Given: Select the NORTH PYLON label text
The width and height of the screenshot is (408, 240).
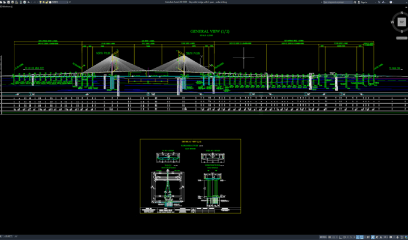Looking at the screenshot, I should point(104,53).
